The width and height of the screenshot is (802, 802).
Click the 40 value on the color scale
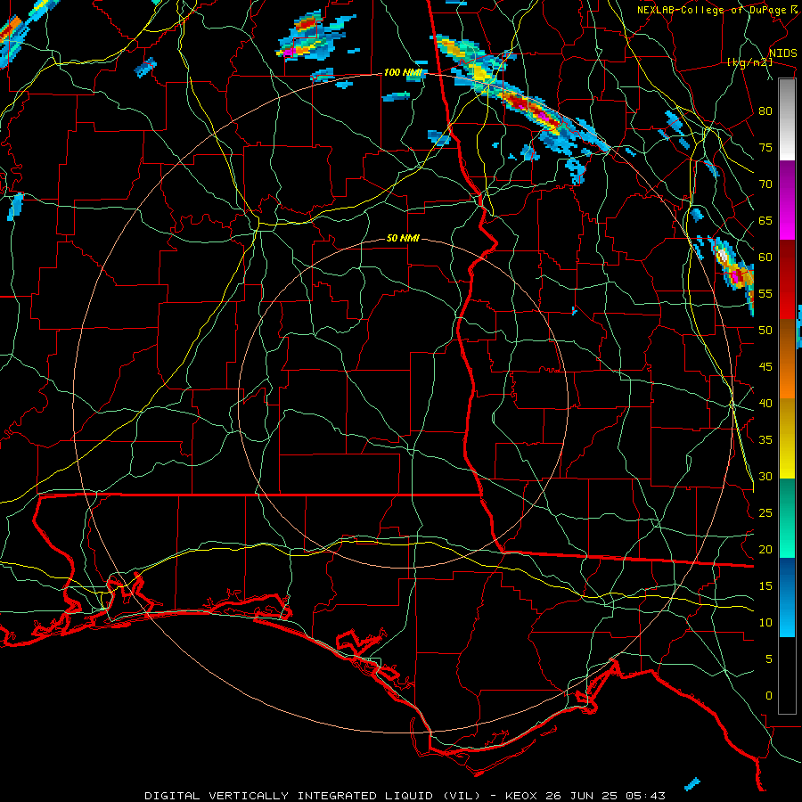click(x=765, y=403)
